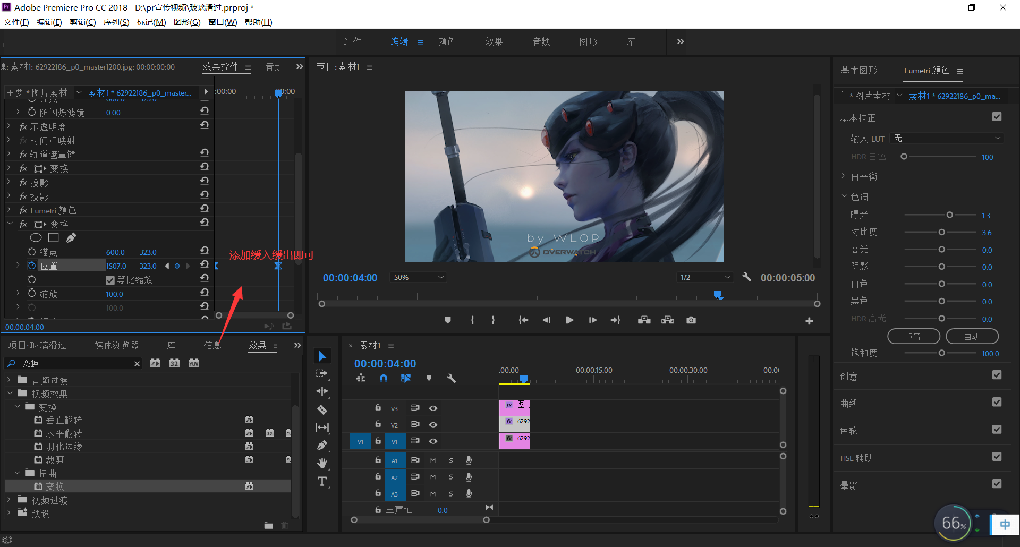Image resolution: width=1020 pixels, height=547 pixels.
Task: Click Go to In point button
Action: (x=523, y=320)
